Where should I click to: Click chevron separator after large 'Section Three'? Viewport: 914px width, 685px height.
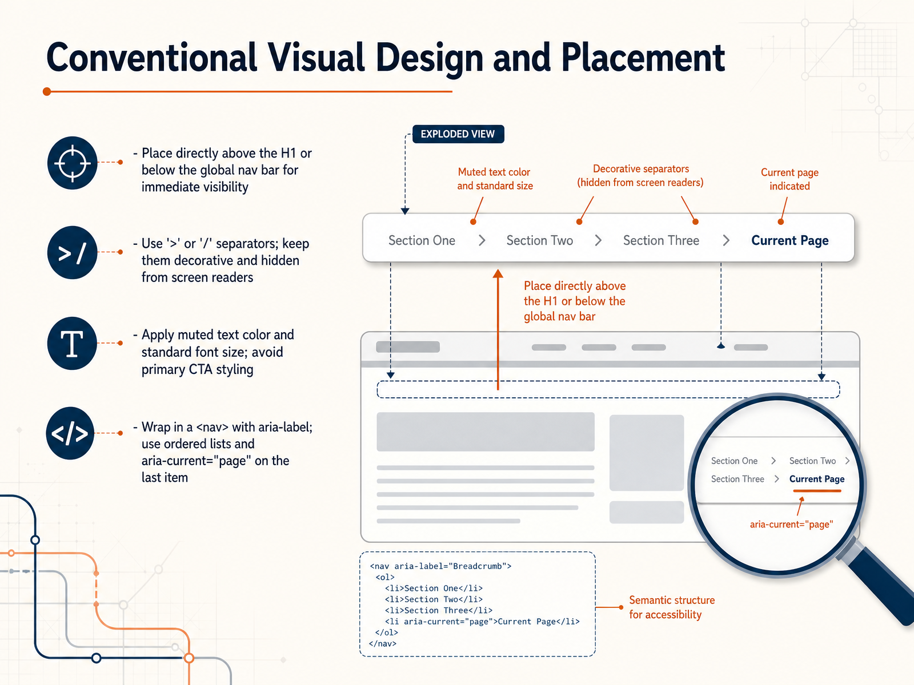(x=726, y=240)
